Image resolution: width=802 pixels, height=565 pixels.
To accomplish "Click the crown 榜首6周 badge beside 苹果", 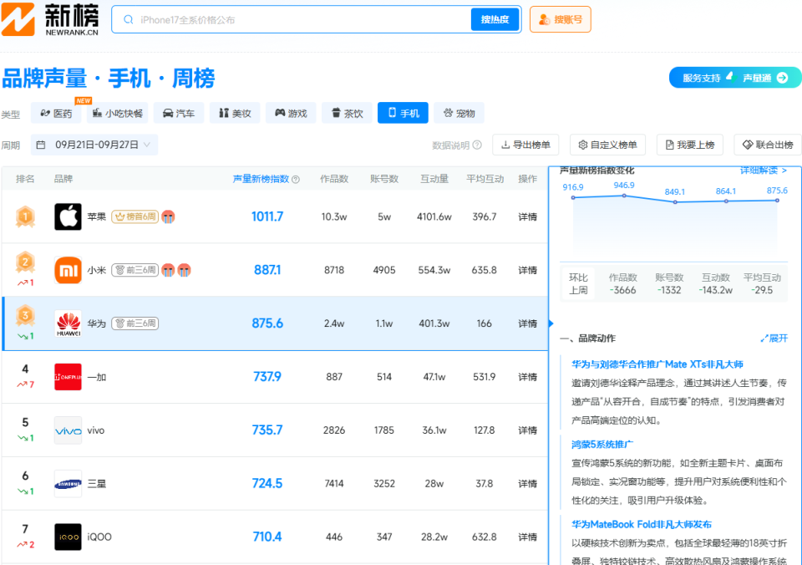I will [135, 216].
